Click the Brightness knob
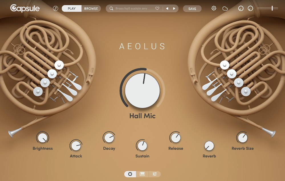 pyautogui.click(x=43, y=138)
